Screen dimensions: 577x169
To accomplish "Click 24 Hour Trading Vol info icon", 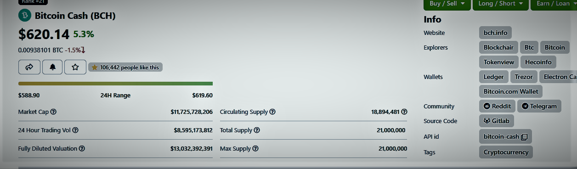I will click(x=75, y=130).
